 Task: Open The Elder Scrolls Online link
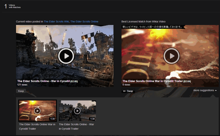pos(84,22)
